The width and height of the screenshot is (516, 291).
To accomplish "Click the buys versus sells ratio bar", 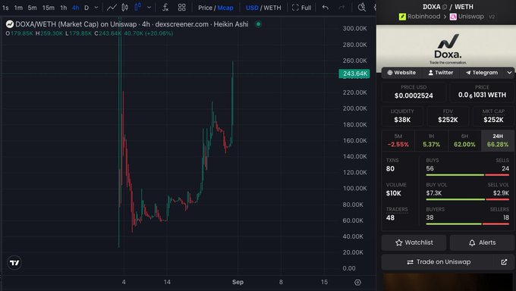I will pos(467,175).
